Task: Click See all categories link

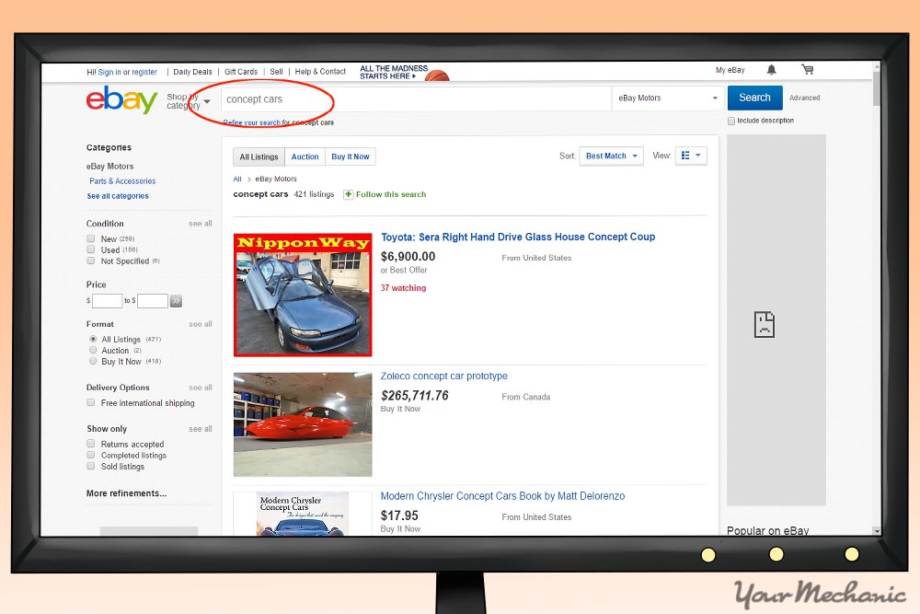Action: pos(118,196)
